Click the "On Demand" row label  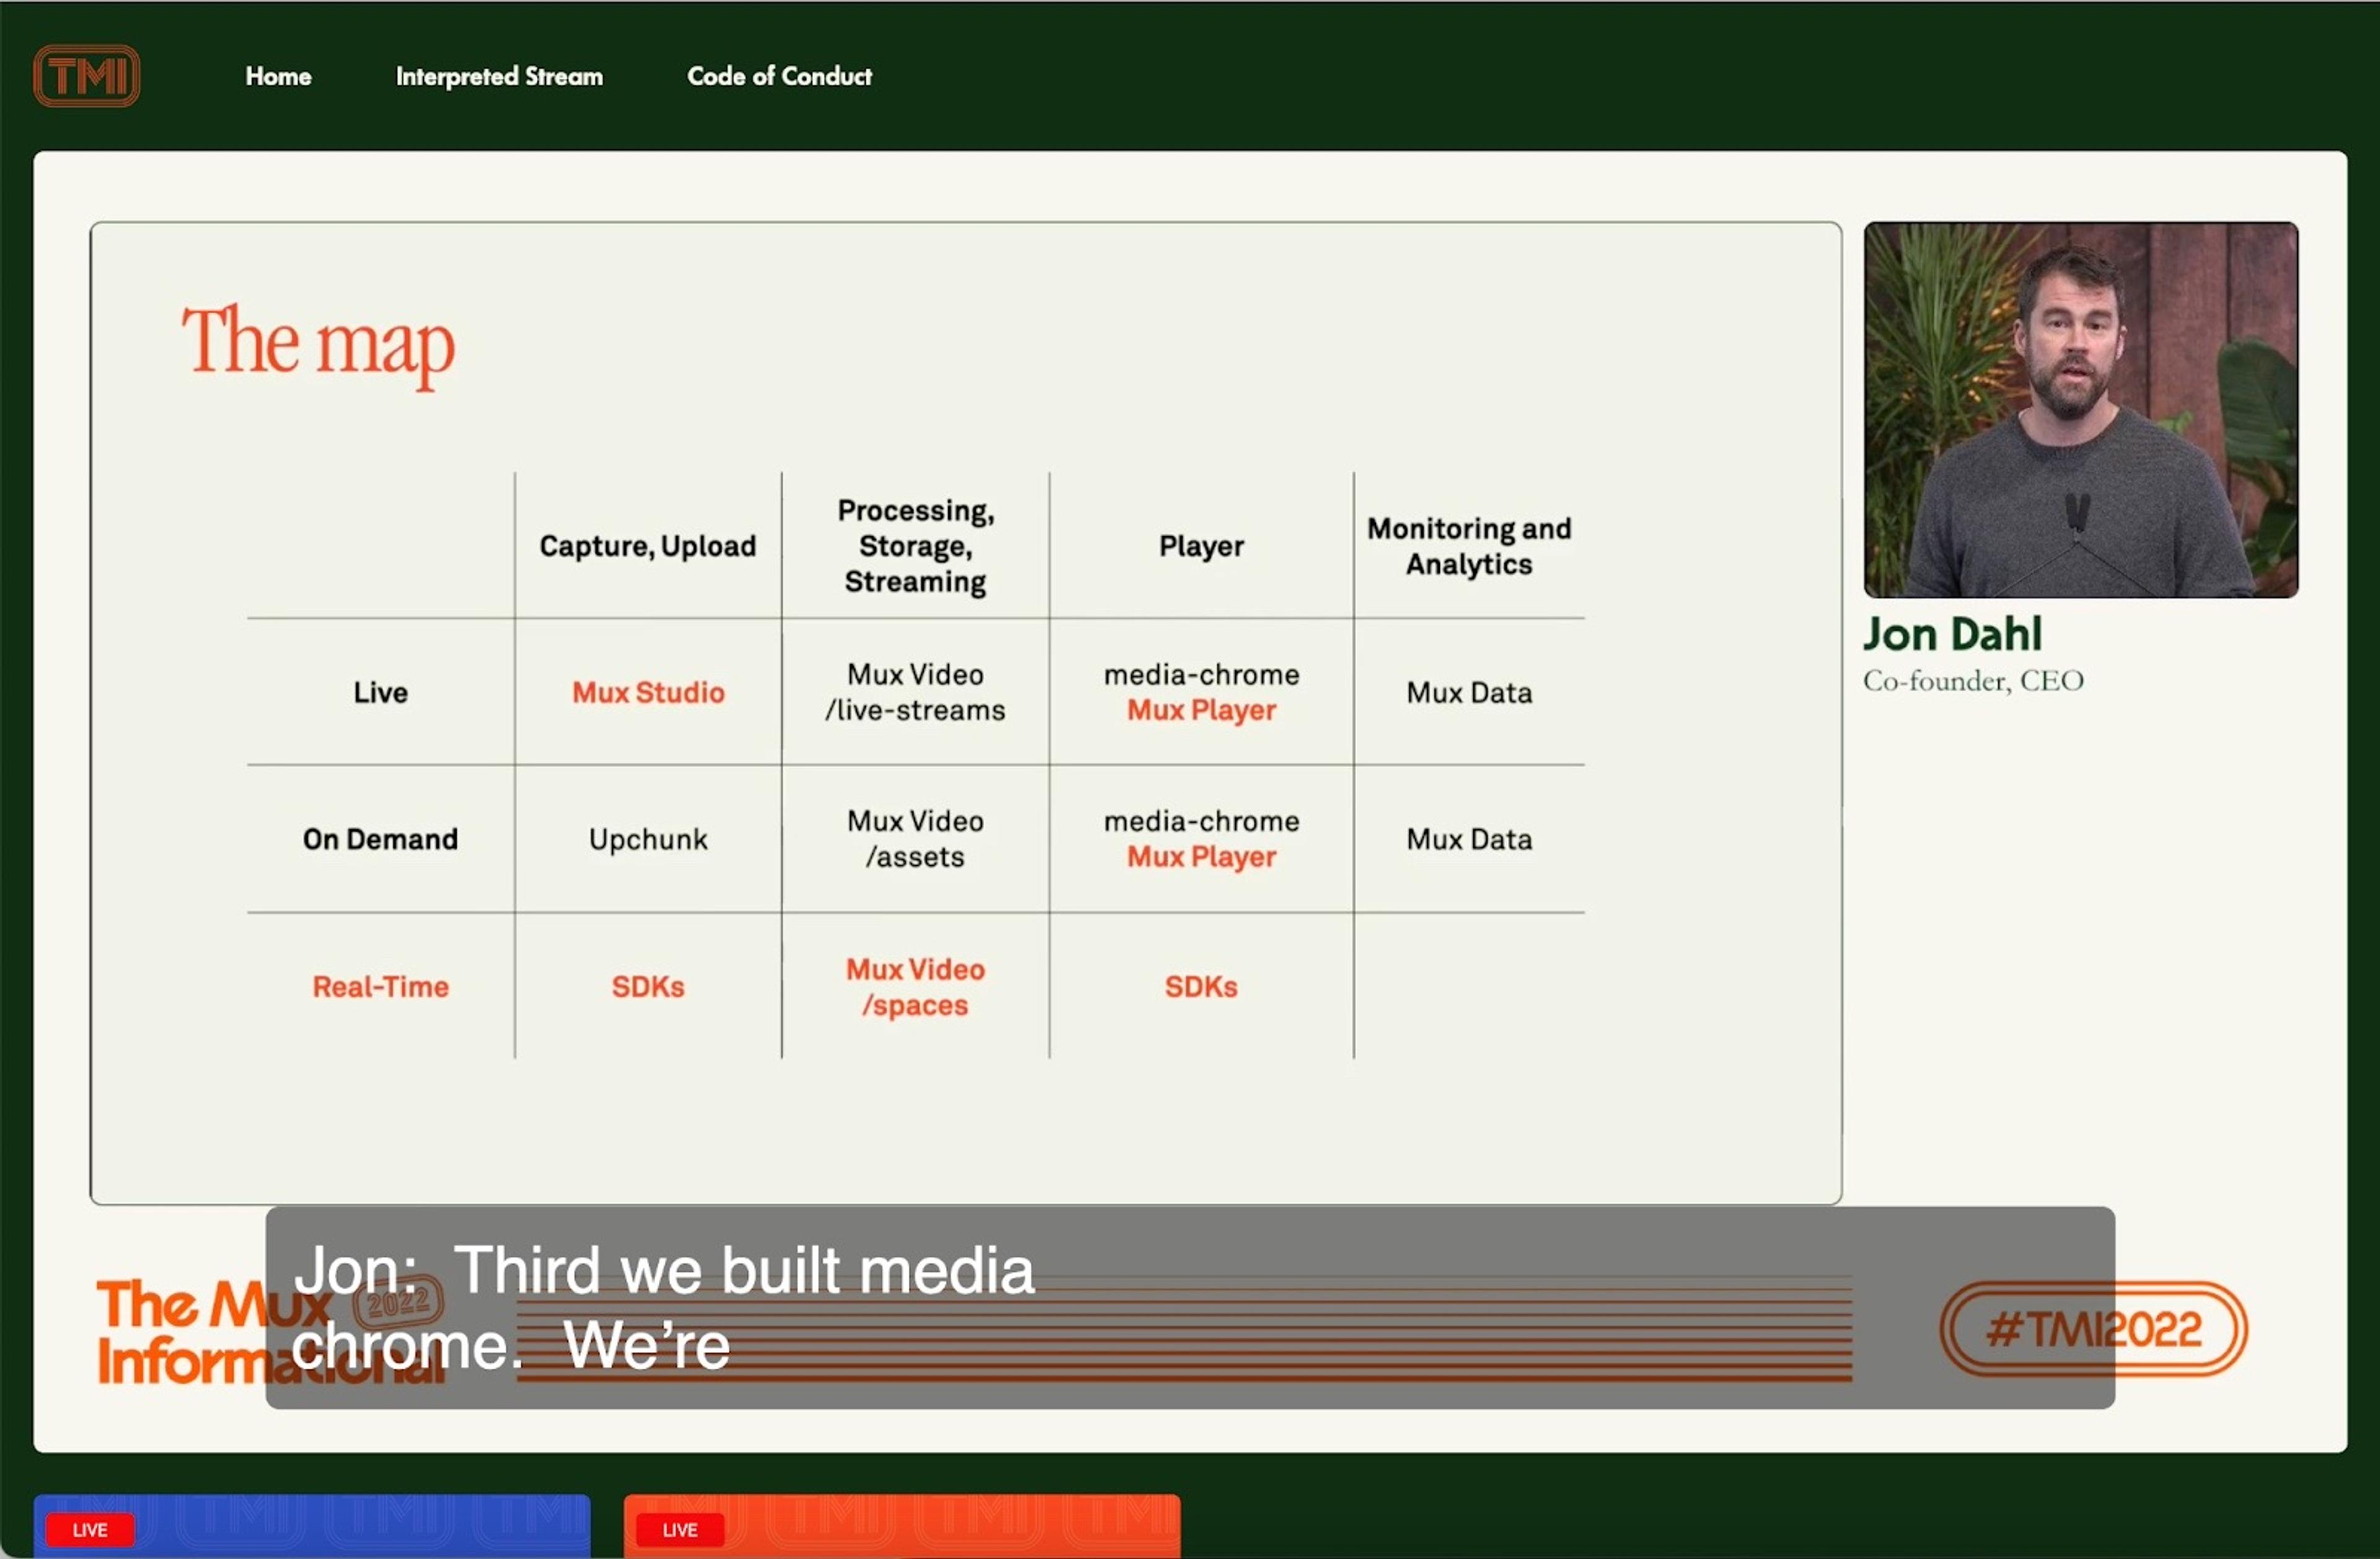[x=380, y=839]
